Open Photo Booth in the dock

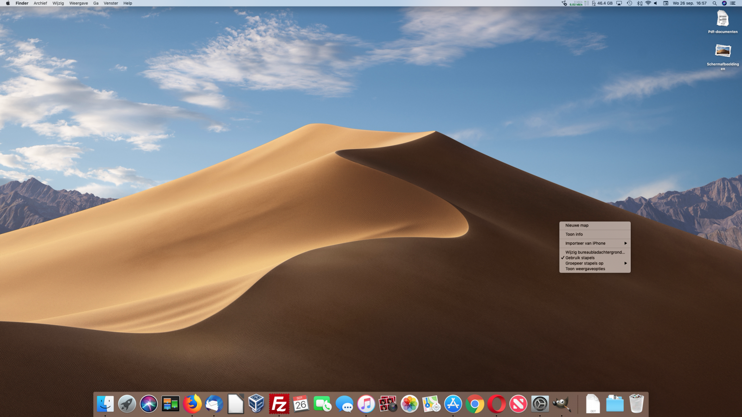coord(388,404)
